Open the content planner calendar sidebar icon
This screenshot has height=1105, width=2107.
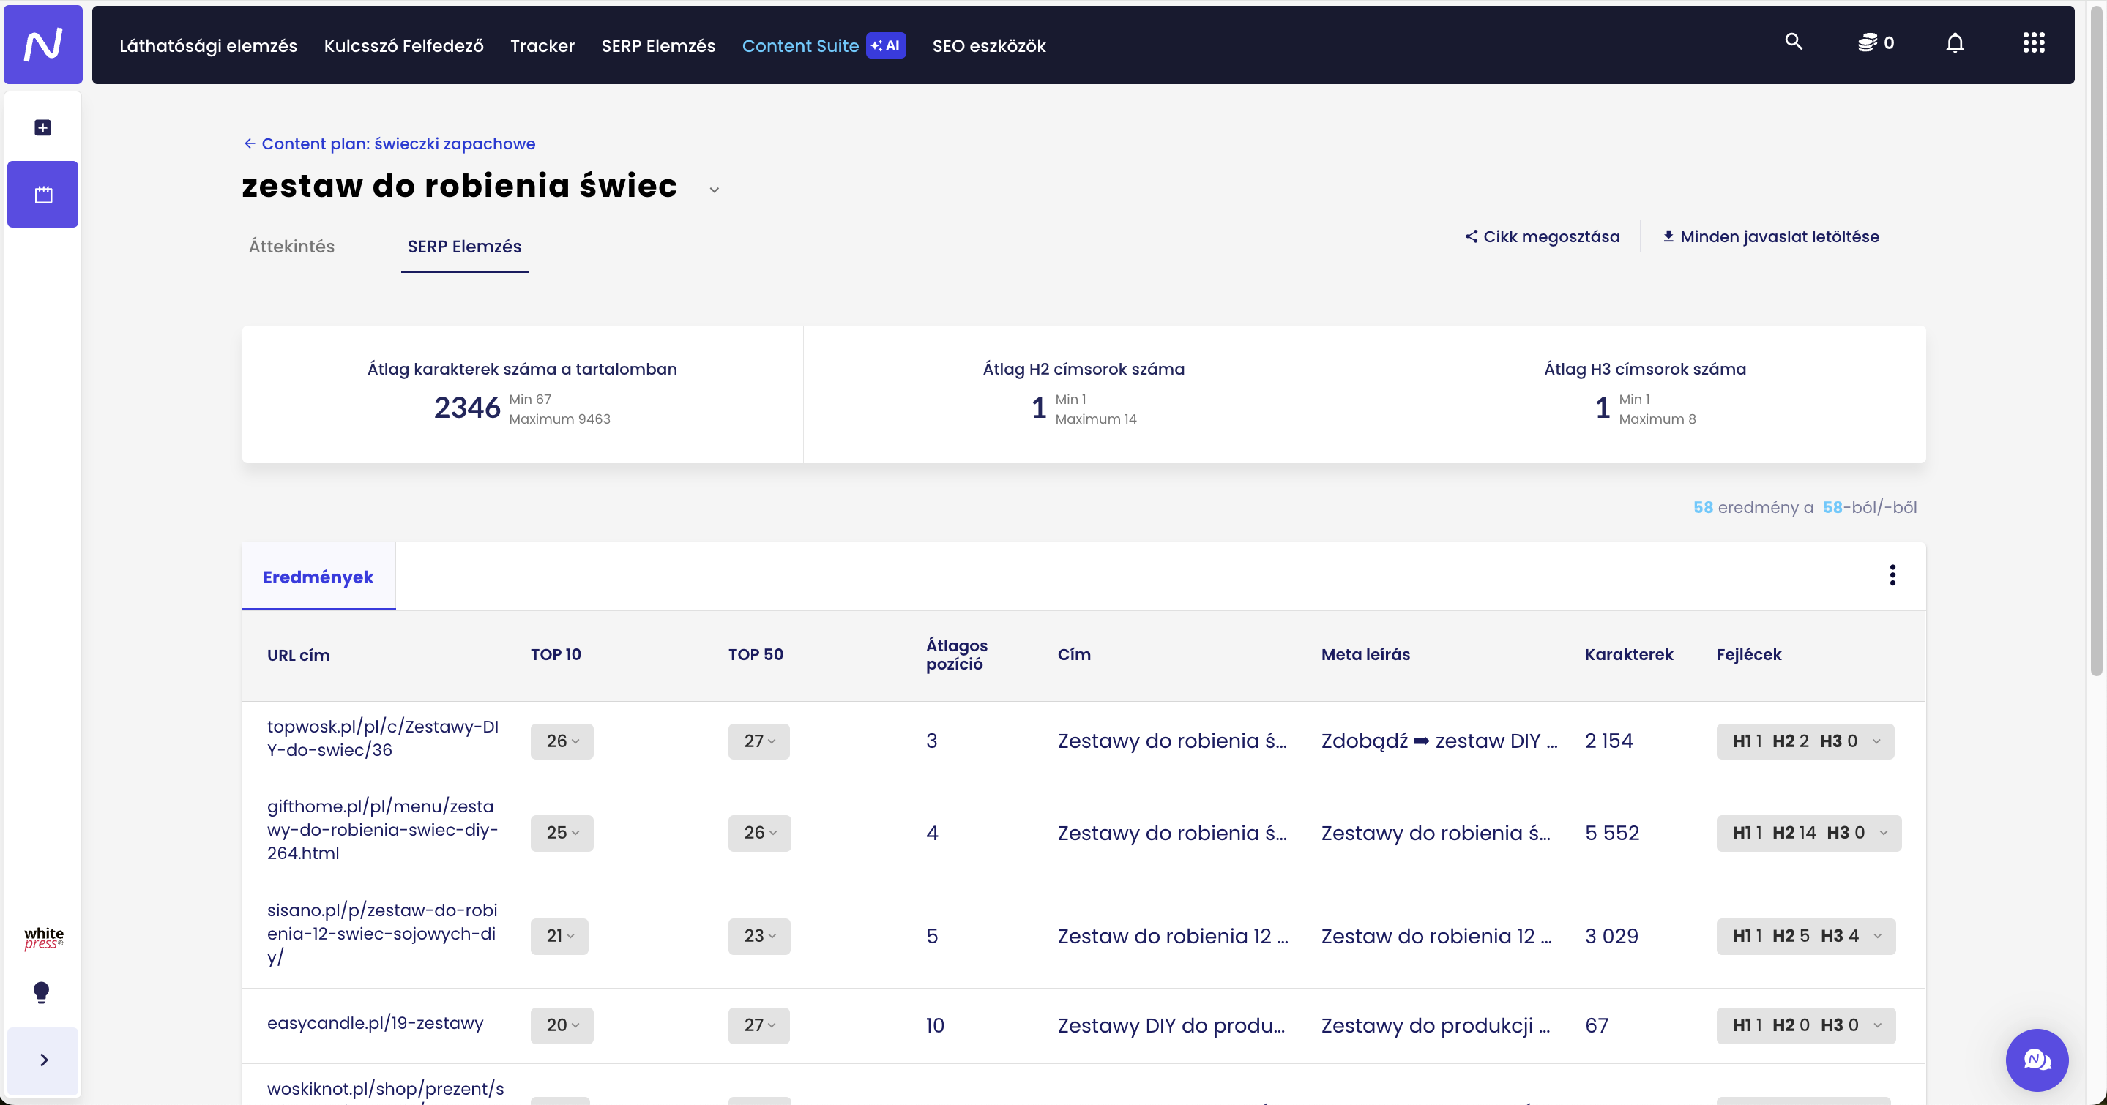(42, 195)
